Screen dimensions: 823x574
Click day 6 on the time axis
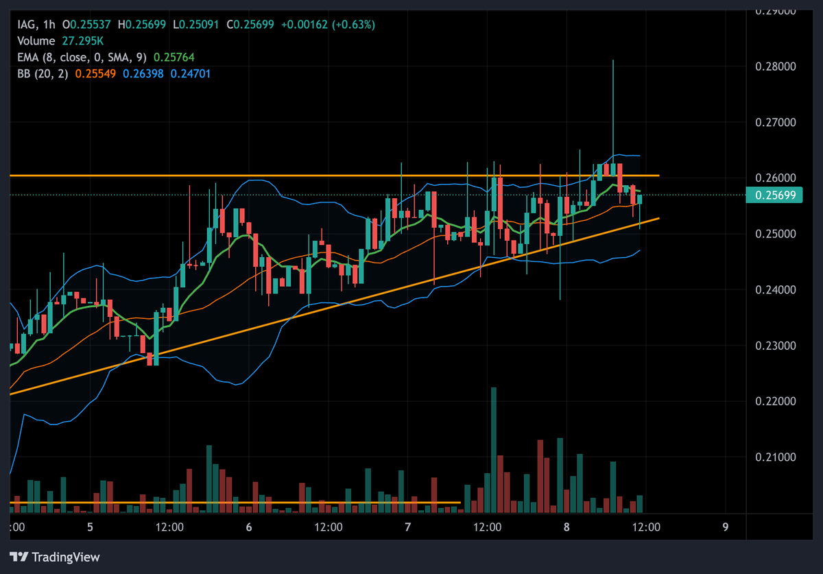point(249,527)
